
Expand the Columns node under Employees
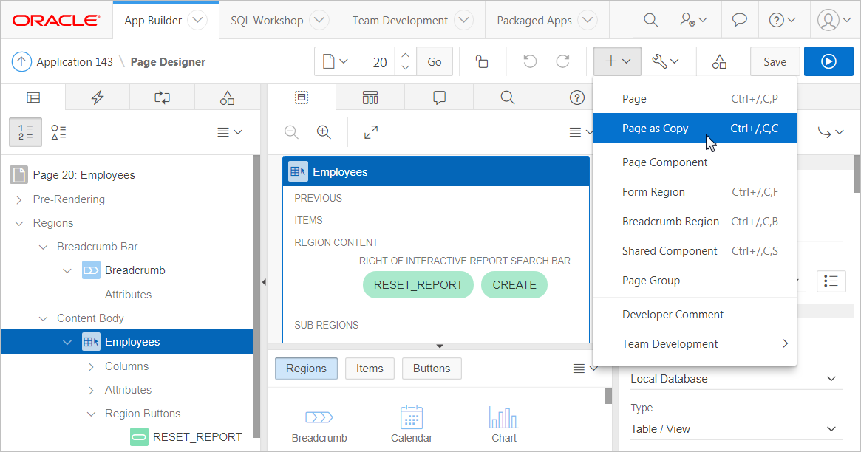[x=91, y=366]
